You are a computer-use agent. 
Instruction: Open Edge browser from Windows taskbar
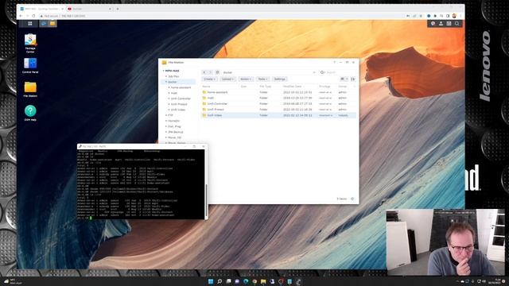click(x=246, y=281)
